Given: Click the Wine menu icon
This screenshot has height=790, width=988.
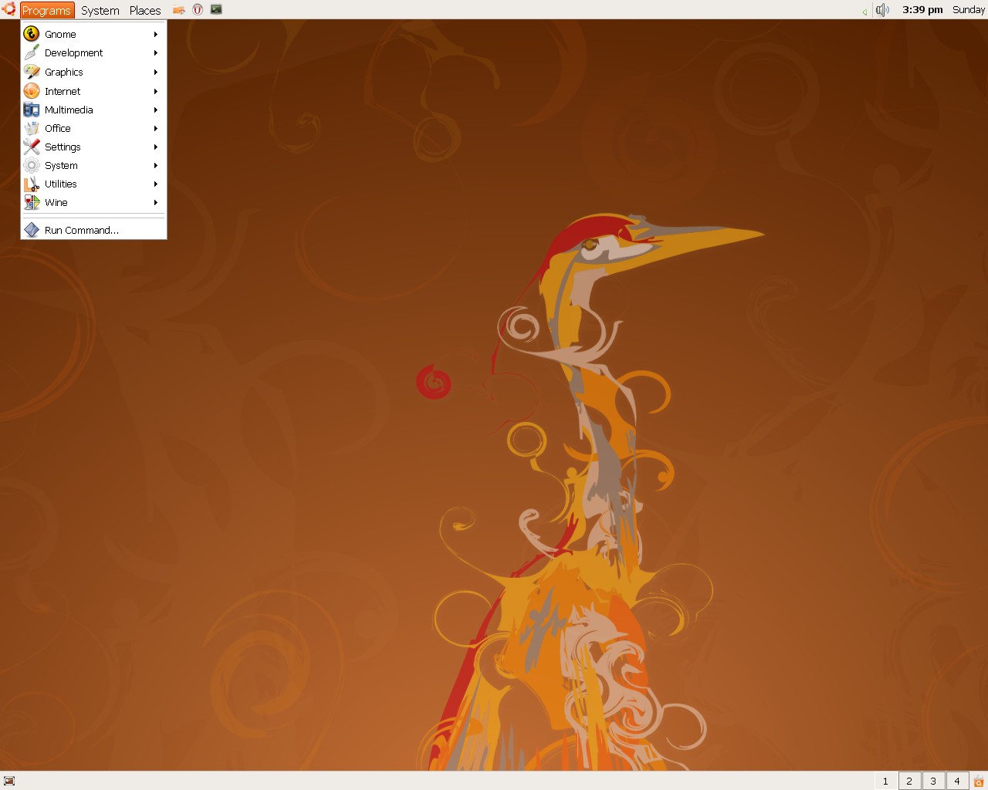Looking at the screenshot, I should [32, 202].
